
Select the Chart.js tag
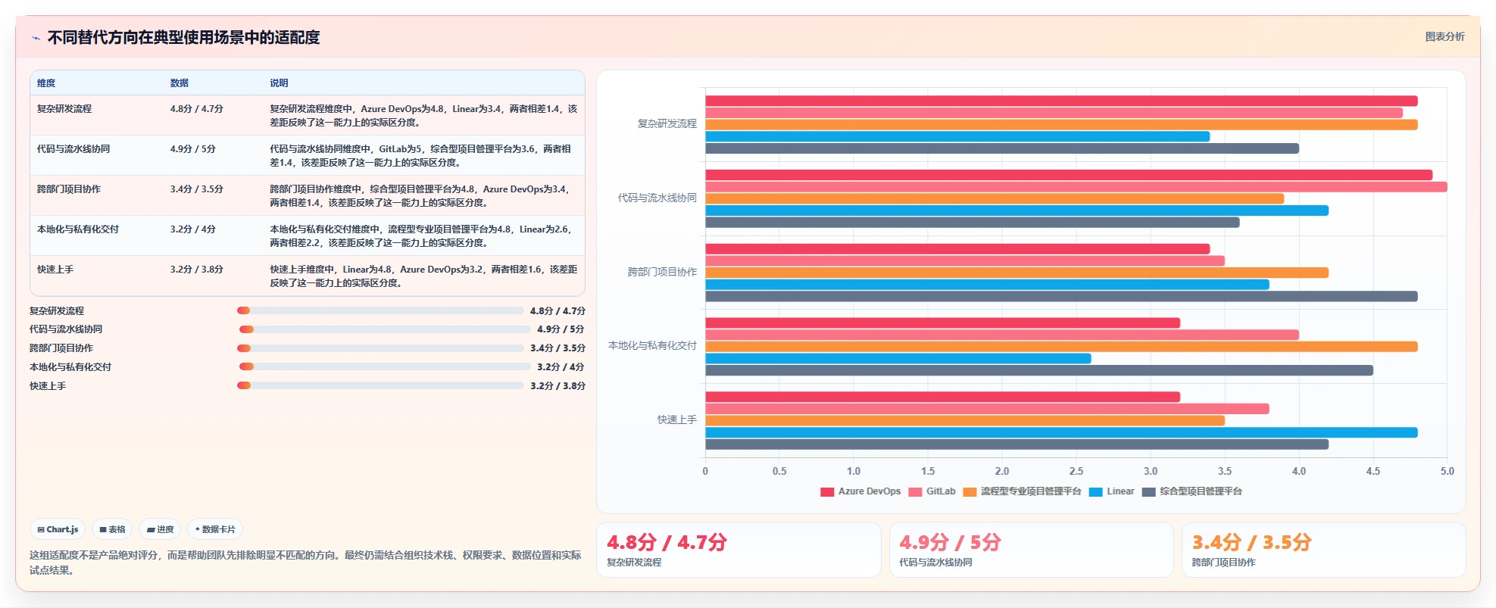(x=58, y=529)
